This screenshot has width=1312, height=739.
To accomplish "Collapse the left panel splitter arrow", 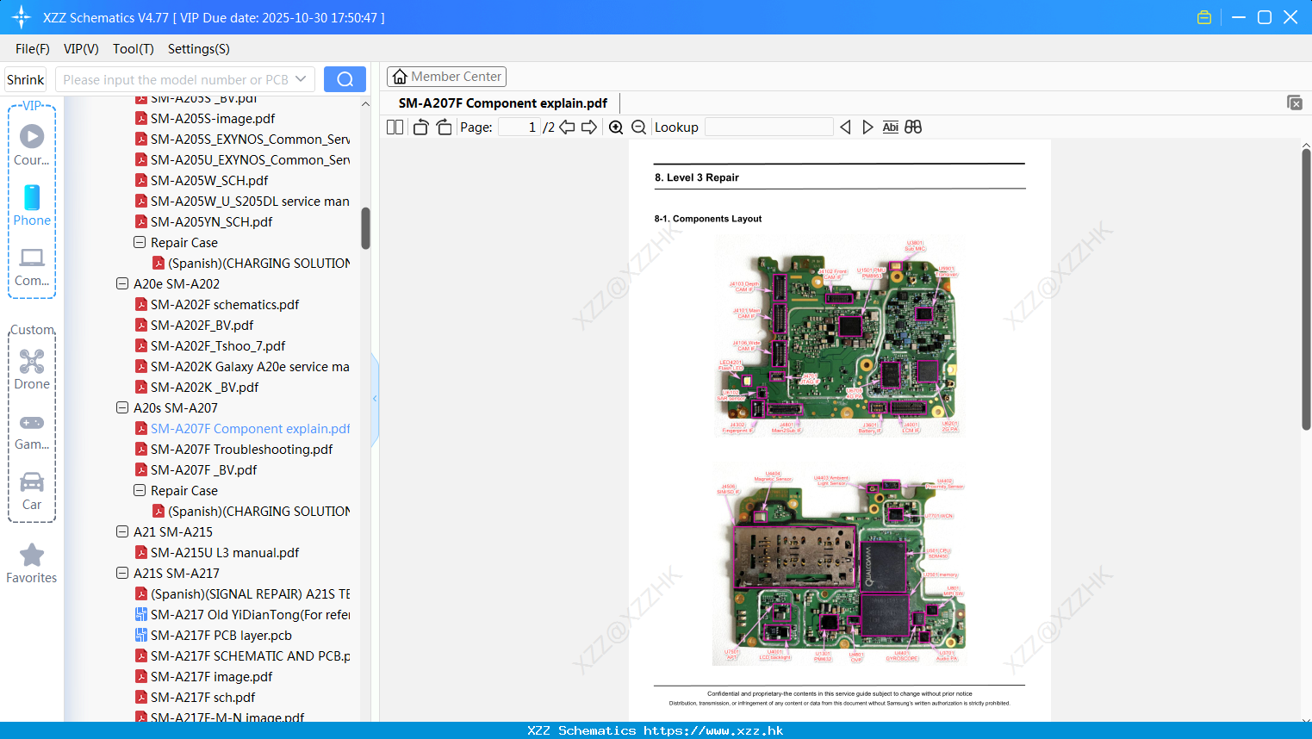I will click(x=375, y=399).
